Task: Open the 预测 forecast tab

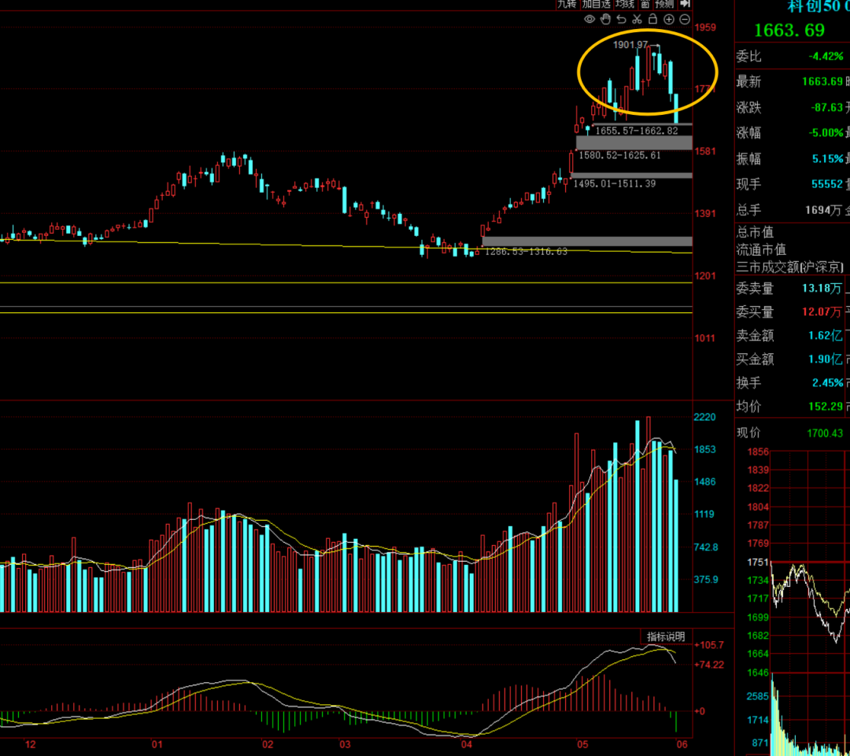Action: click(664, 4)
